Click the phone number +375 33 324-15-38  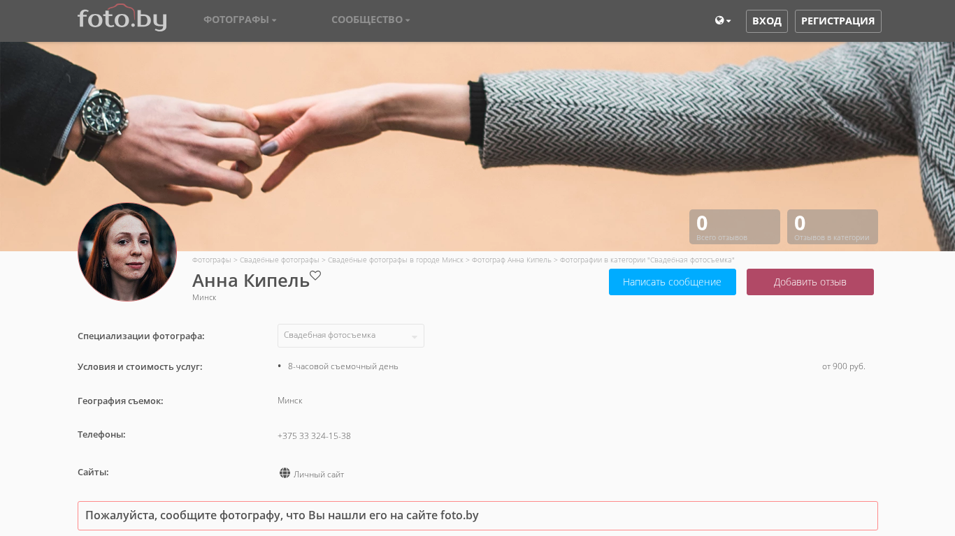(x=314, y=436)
